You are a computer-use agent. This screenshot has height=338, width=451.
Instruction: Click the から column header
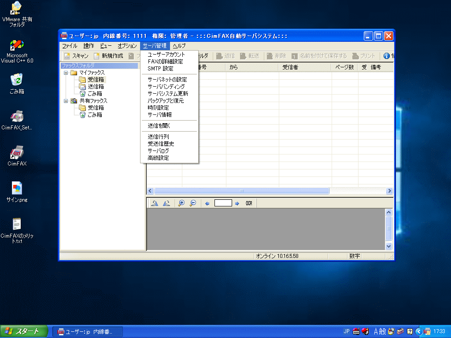click(252, 67)
